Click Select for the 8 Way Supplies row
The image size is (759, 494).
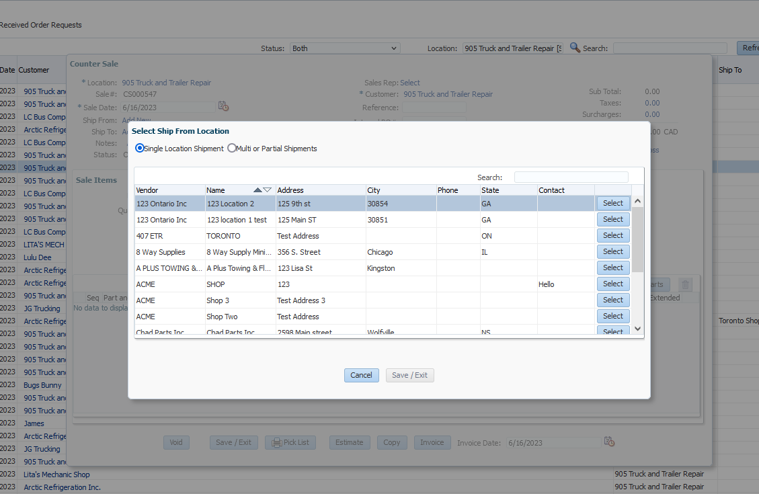[612, 251]
